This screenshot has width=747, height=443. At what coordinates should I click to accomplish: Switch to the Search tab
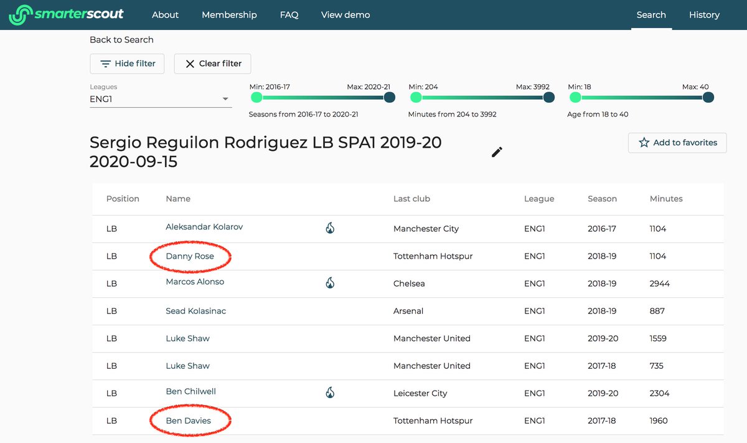point(651,15)
